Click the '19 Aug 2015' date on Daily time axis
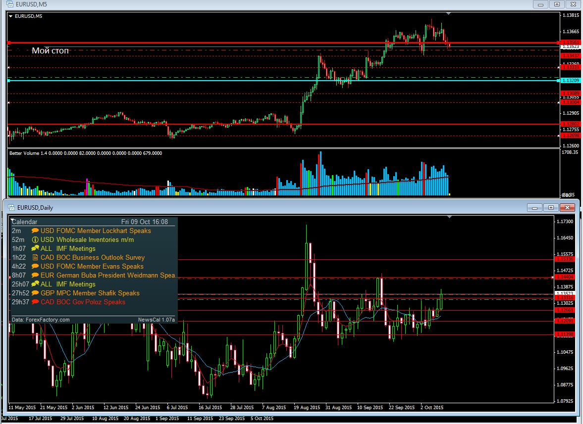 tap(307, 407)
